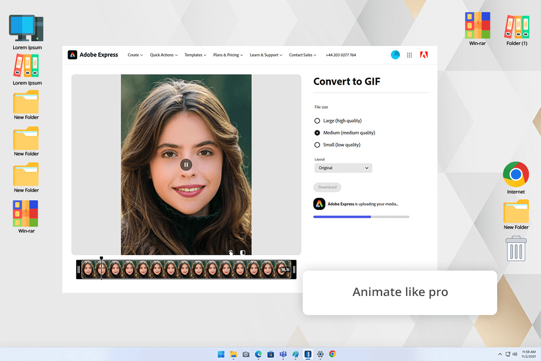541x361 pixels.
Task: Open Microsoft Store from taskbar
Action: [271, 354]
